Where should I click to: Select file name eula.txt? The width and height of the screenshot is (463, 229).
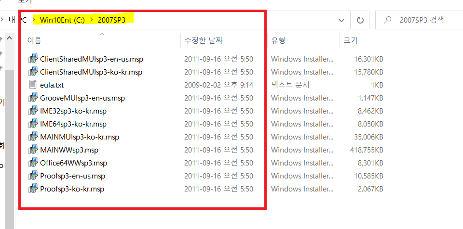52,85
